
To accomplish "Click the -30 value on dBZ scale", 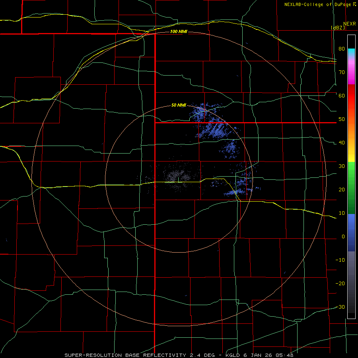I will point(340,307).
